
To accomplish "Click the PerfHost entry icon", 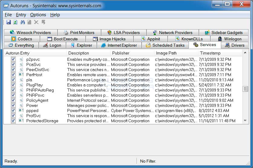I will click(x=21, y=75).
